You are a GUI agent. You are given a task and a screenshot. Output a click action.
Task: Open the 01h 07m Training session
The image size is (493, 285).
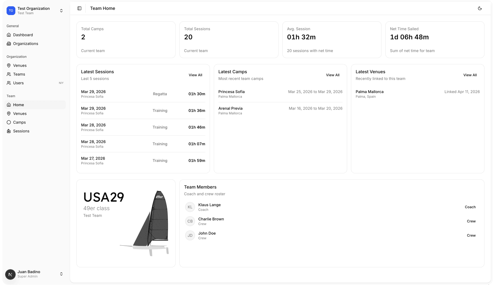[143, 144]
